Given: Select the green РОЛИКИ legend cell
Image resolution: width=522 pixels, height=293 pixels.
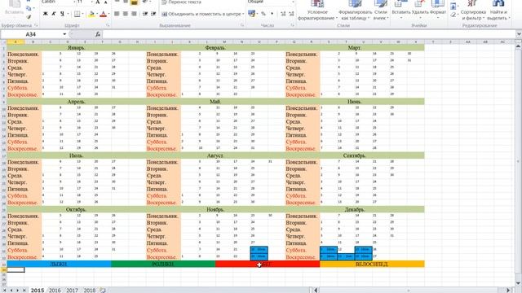Looking at the screenshot, I should point(163,264).
